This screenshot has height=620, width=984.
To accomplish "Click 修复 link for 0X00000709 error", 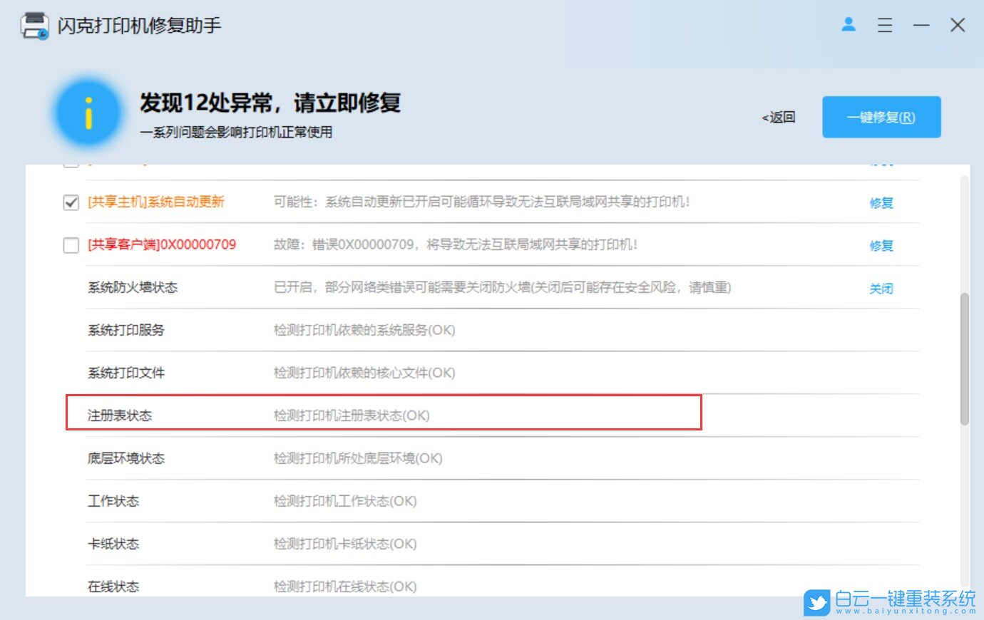I will coord(881,245).
